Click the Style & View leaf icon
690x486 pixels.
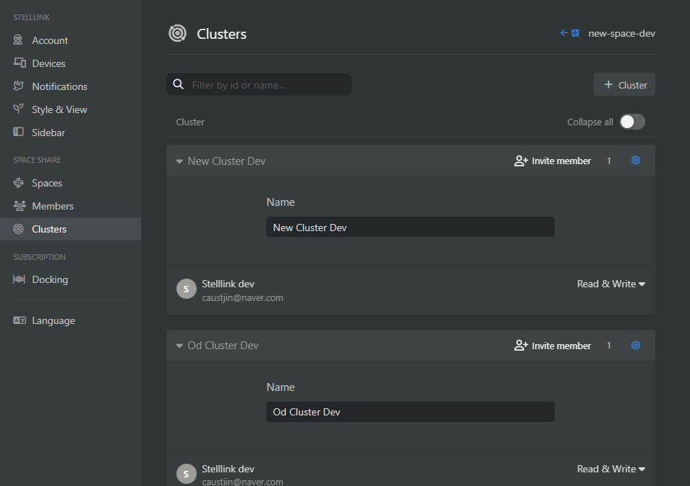(x=19, y=109)
